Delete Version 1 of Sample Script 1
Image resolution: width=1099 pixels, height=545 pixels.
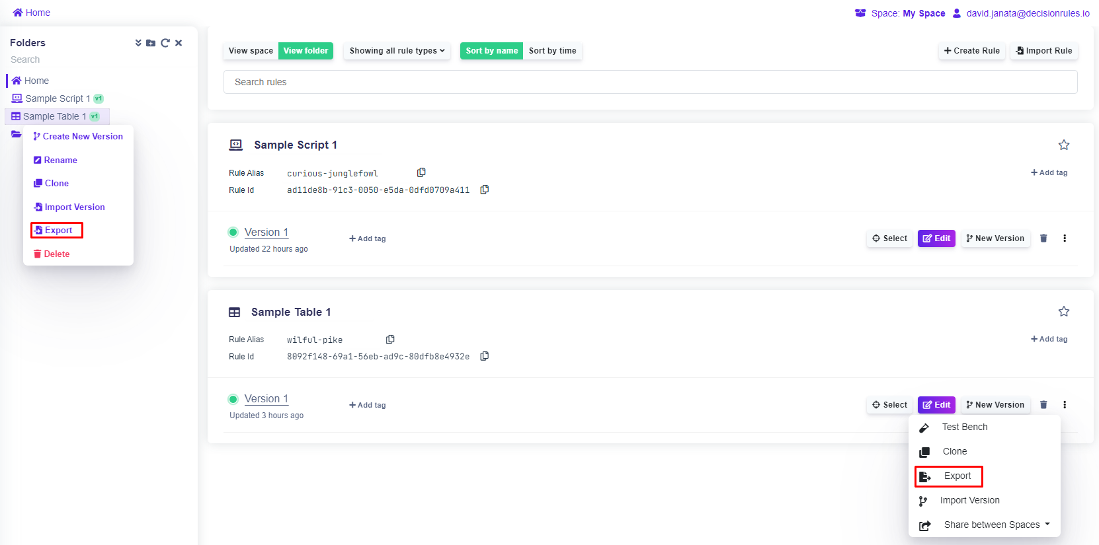pos(1043,238)
